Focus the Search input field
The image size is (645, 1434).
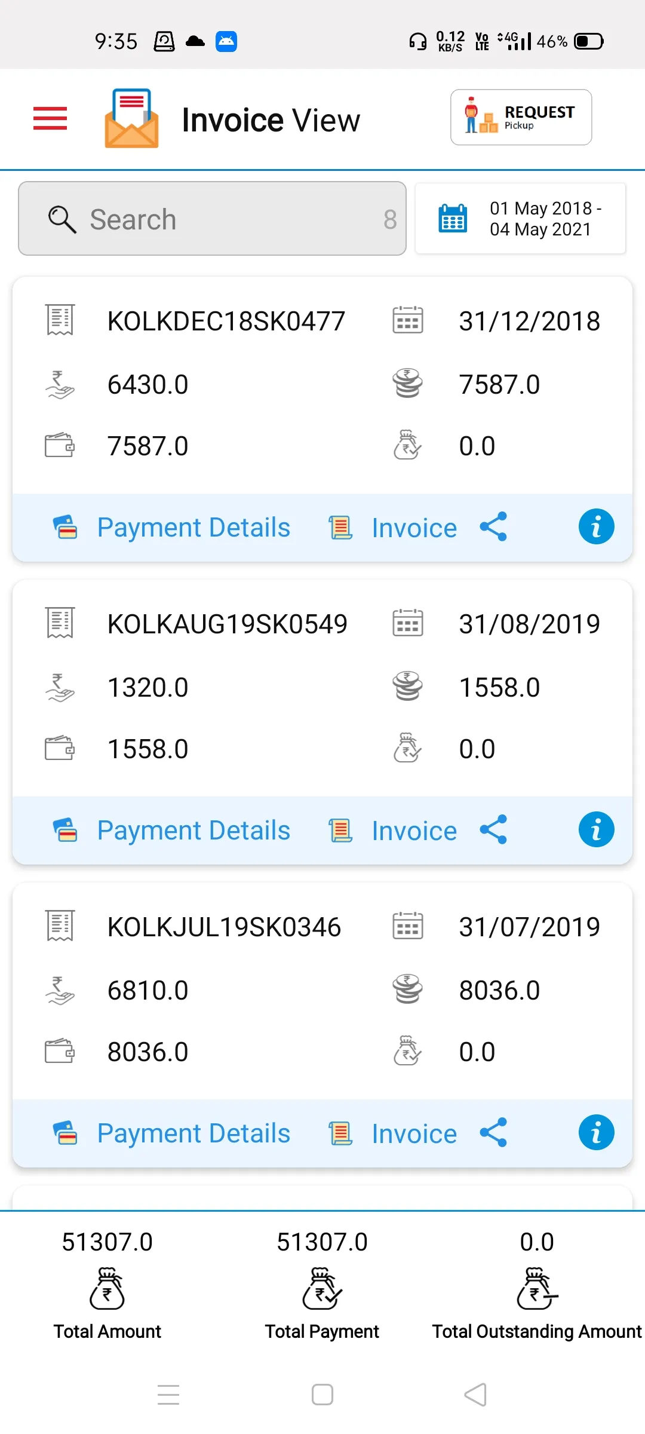coord(212,219)
